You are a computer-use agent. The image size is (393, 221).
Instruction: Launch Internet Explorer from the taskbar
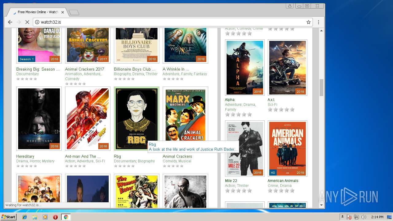25,217
